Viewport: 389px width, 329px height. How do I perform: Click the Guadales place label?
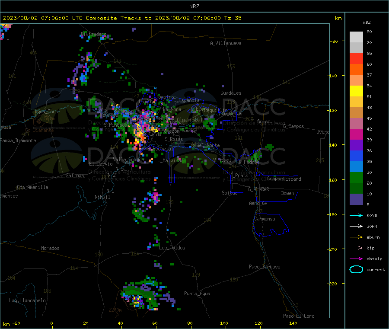[x=231, y=93]
